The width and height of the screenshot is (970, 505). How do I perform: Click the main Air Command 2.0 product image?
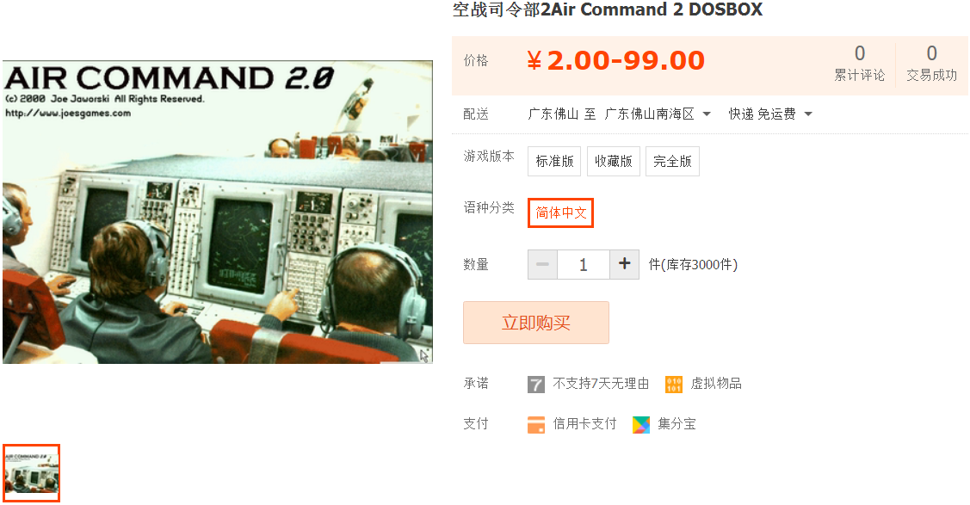218,212
